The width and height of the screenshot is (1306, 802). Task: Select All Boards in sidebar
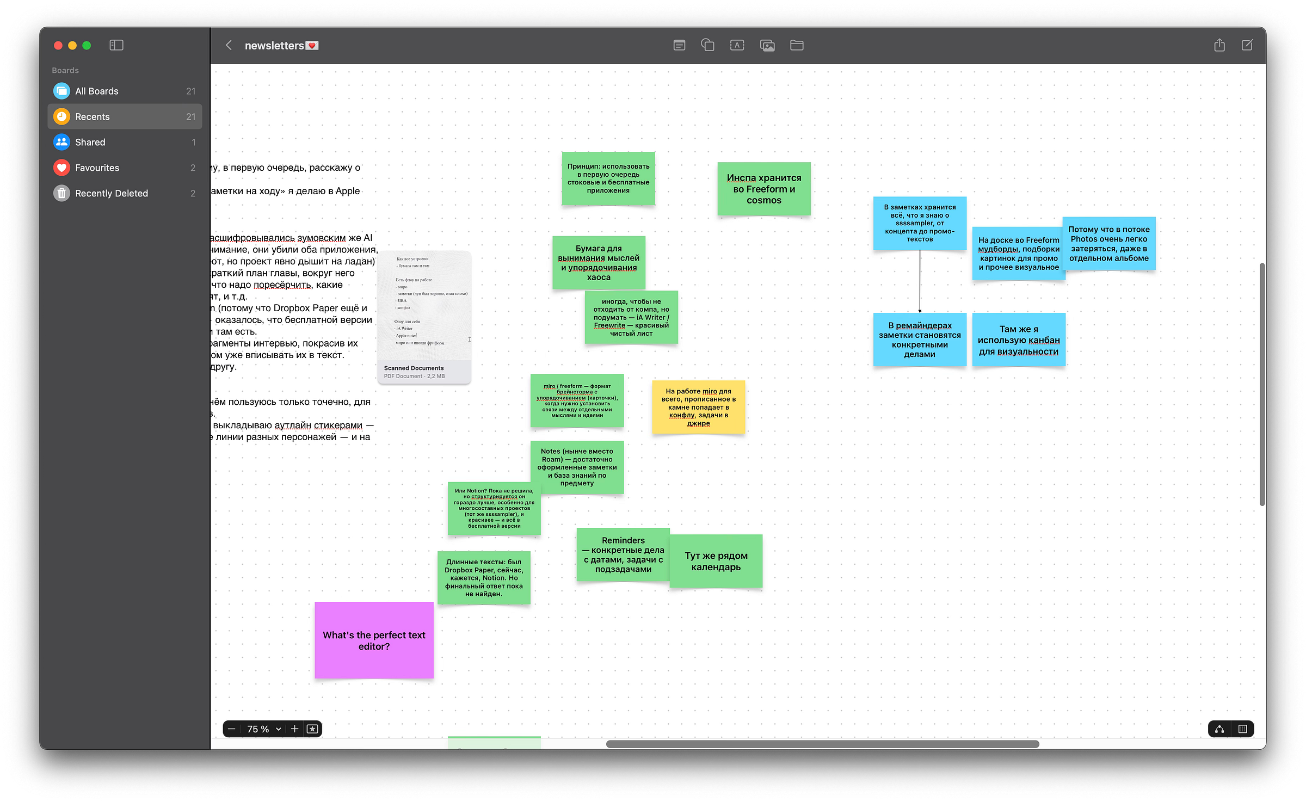coord(97,91)
